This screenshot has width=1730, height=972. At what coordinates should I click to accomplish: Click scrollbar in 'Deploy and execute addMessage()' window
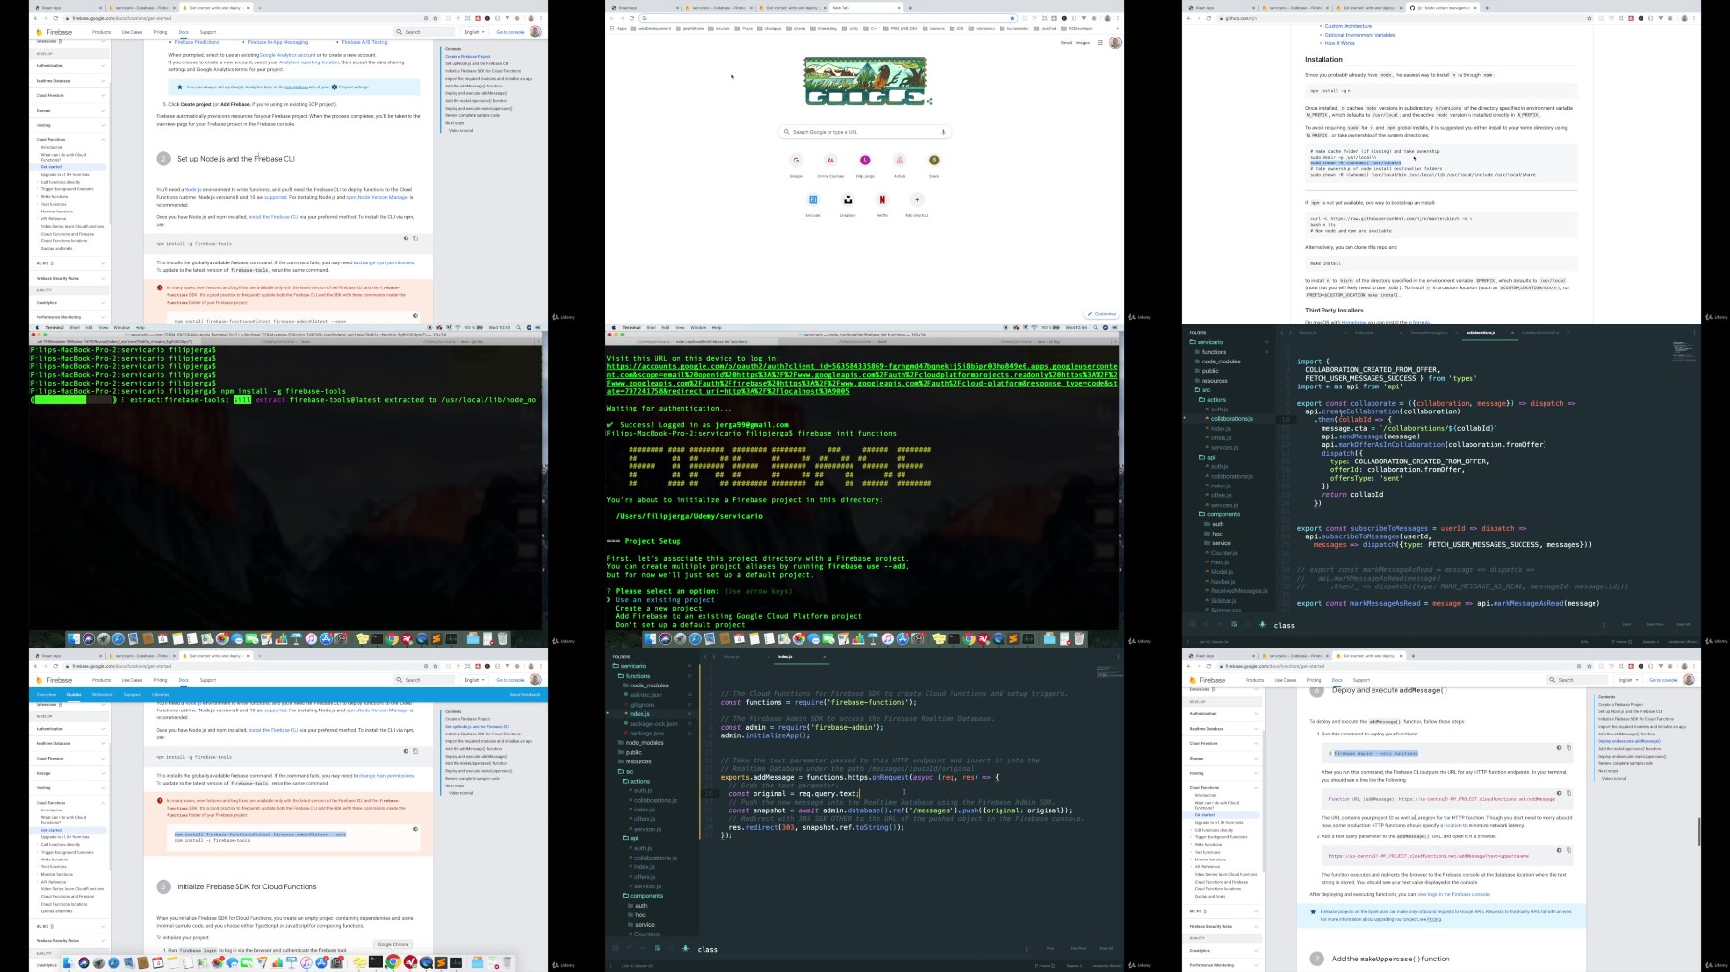point(1699,832)
